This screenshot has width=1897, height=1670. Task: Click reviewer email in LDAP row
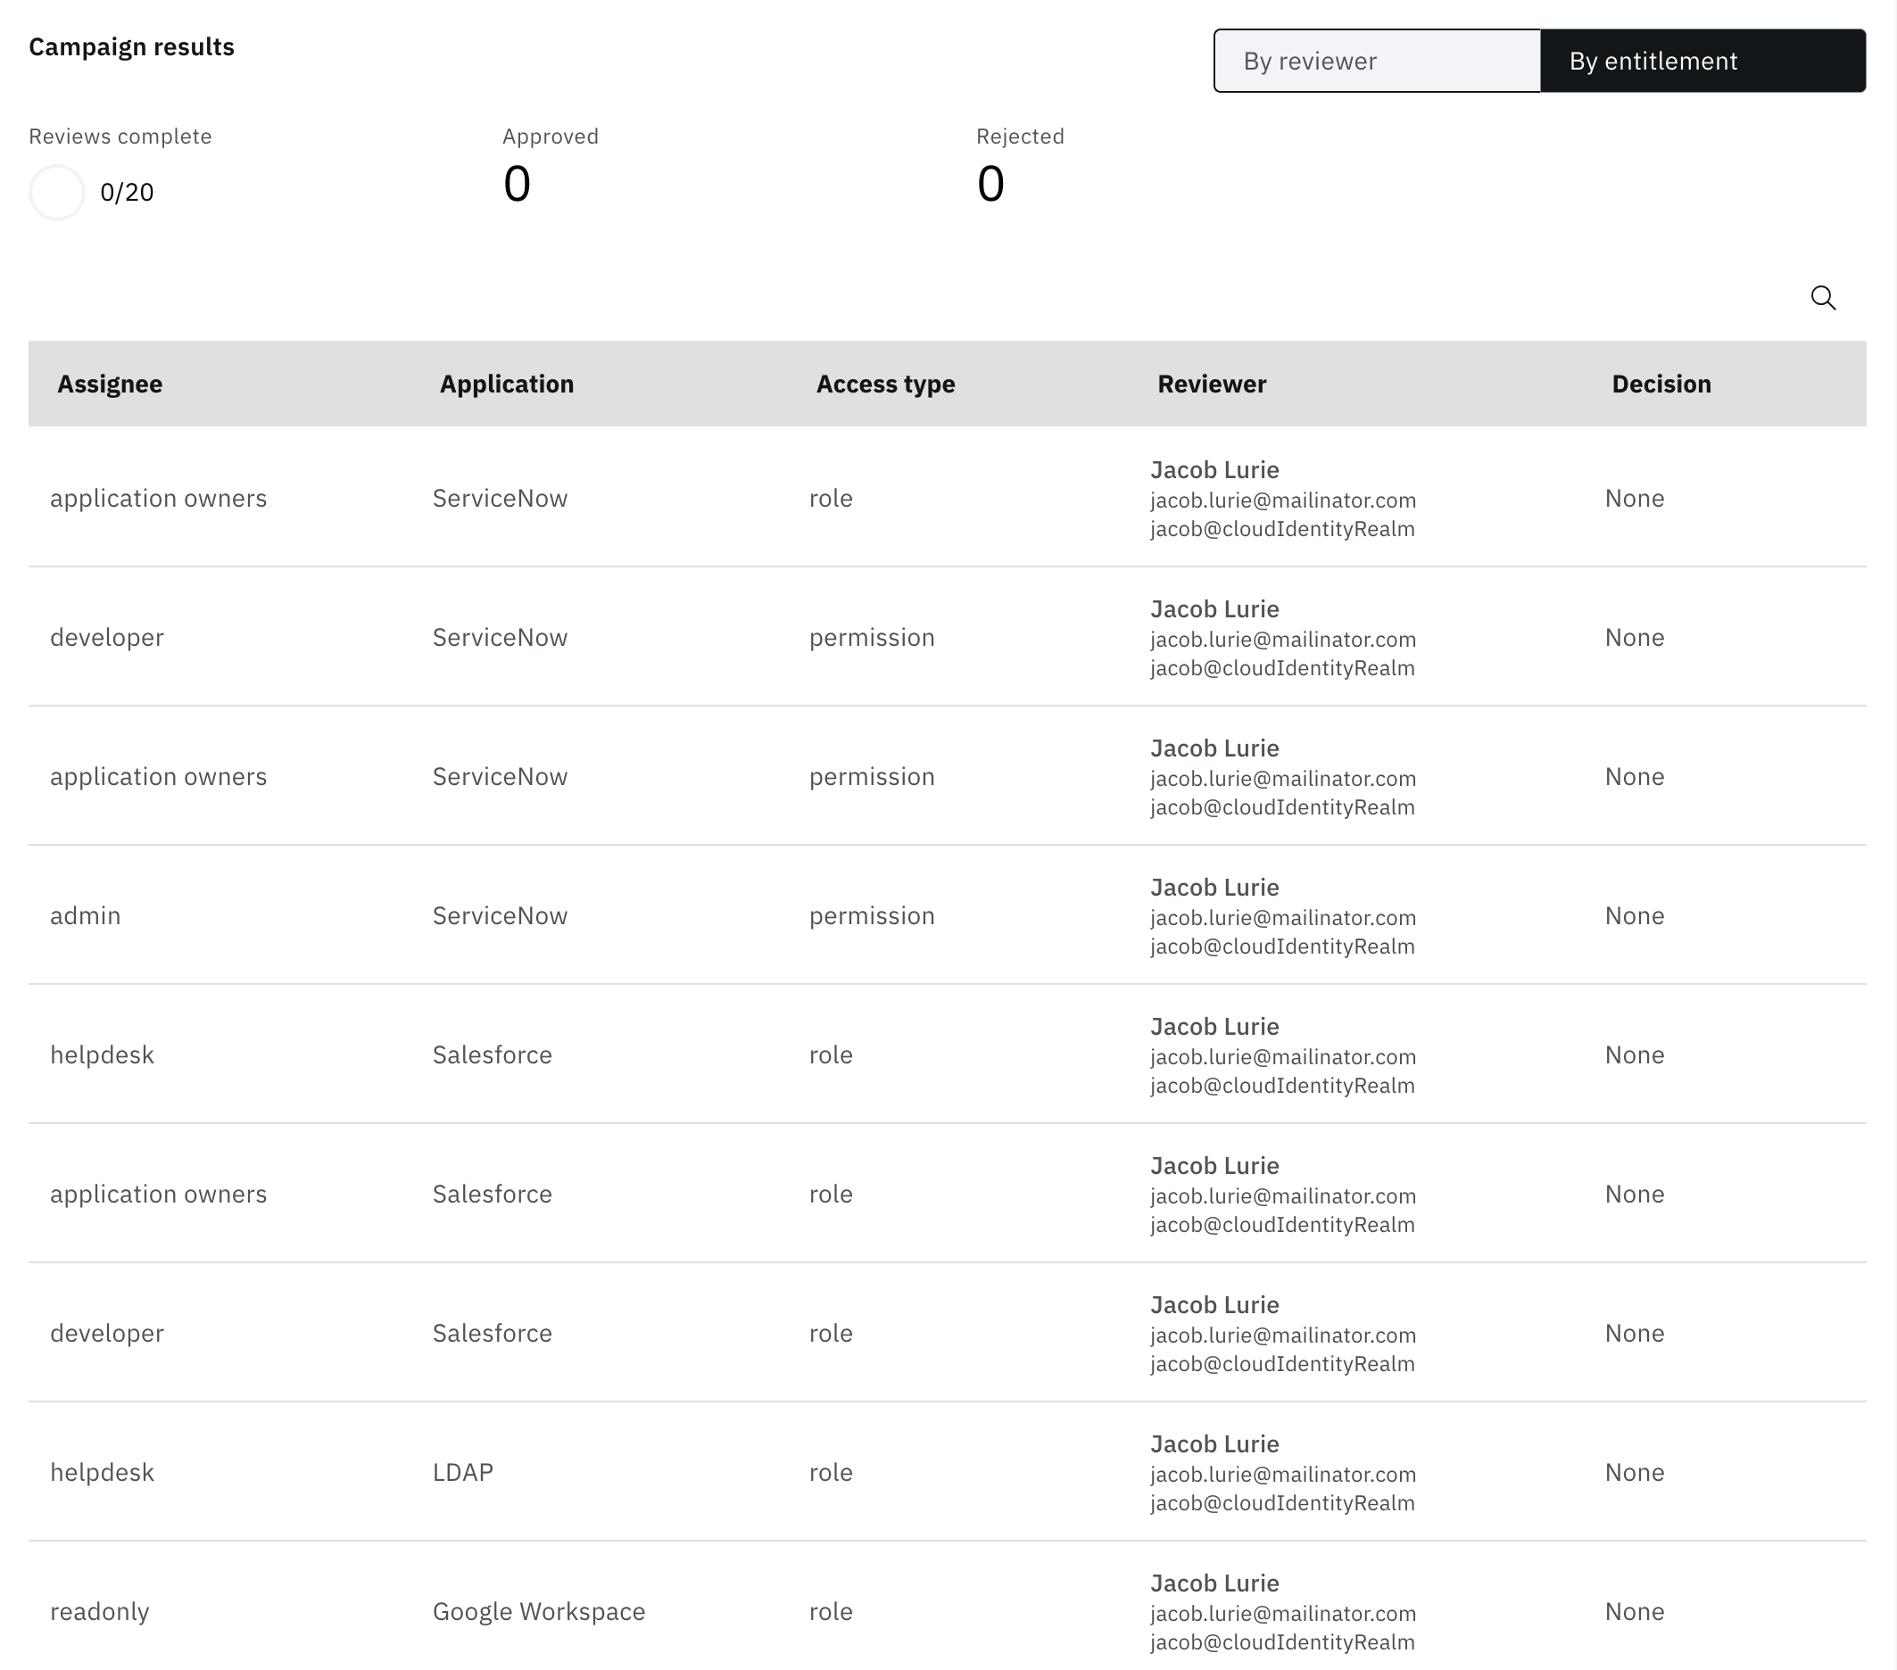(1282, 1475)
